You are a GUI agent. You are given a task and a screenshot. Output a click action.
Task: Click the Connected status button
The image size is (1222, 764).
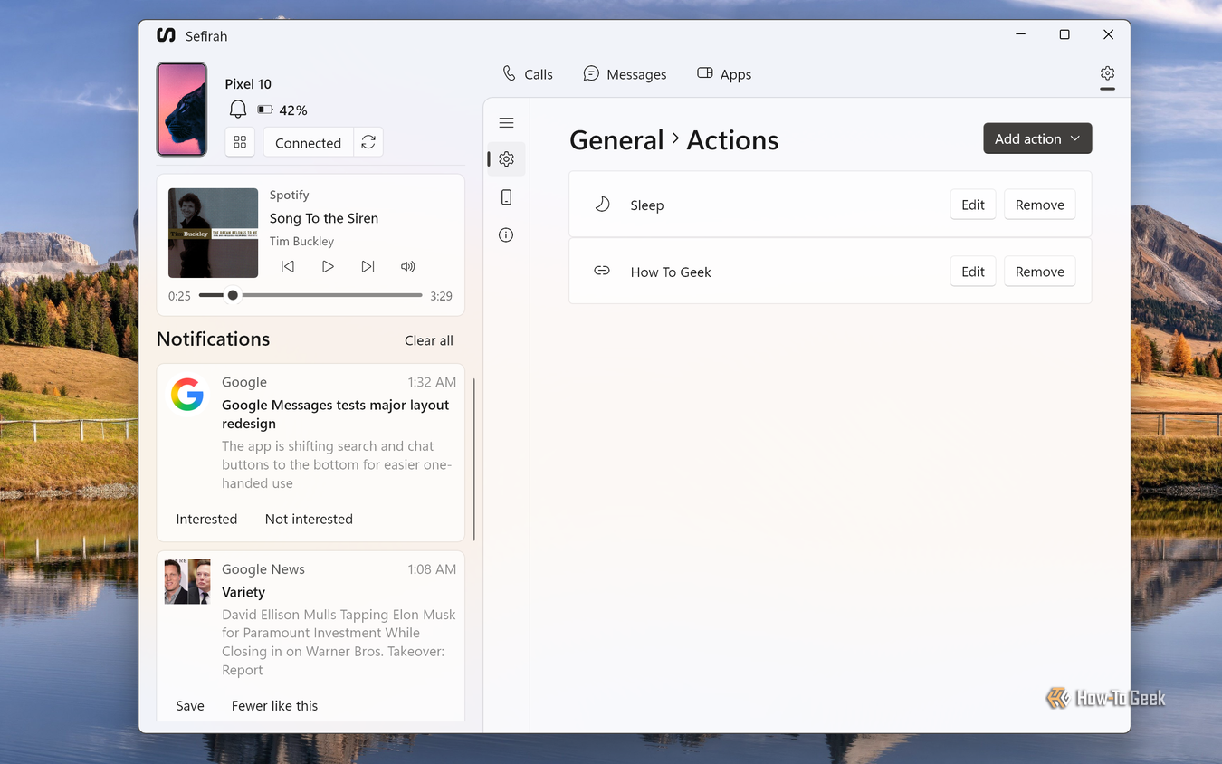308,142
